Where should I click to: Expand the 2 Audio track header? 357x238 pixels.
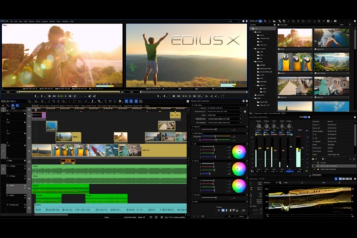pyautogui.click(x=8, y=176)
